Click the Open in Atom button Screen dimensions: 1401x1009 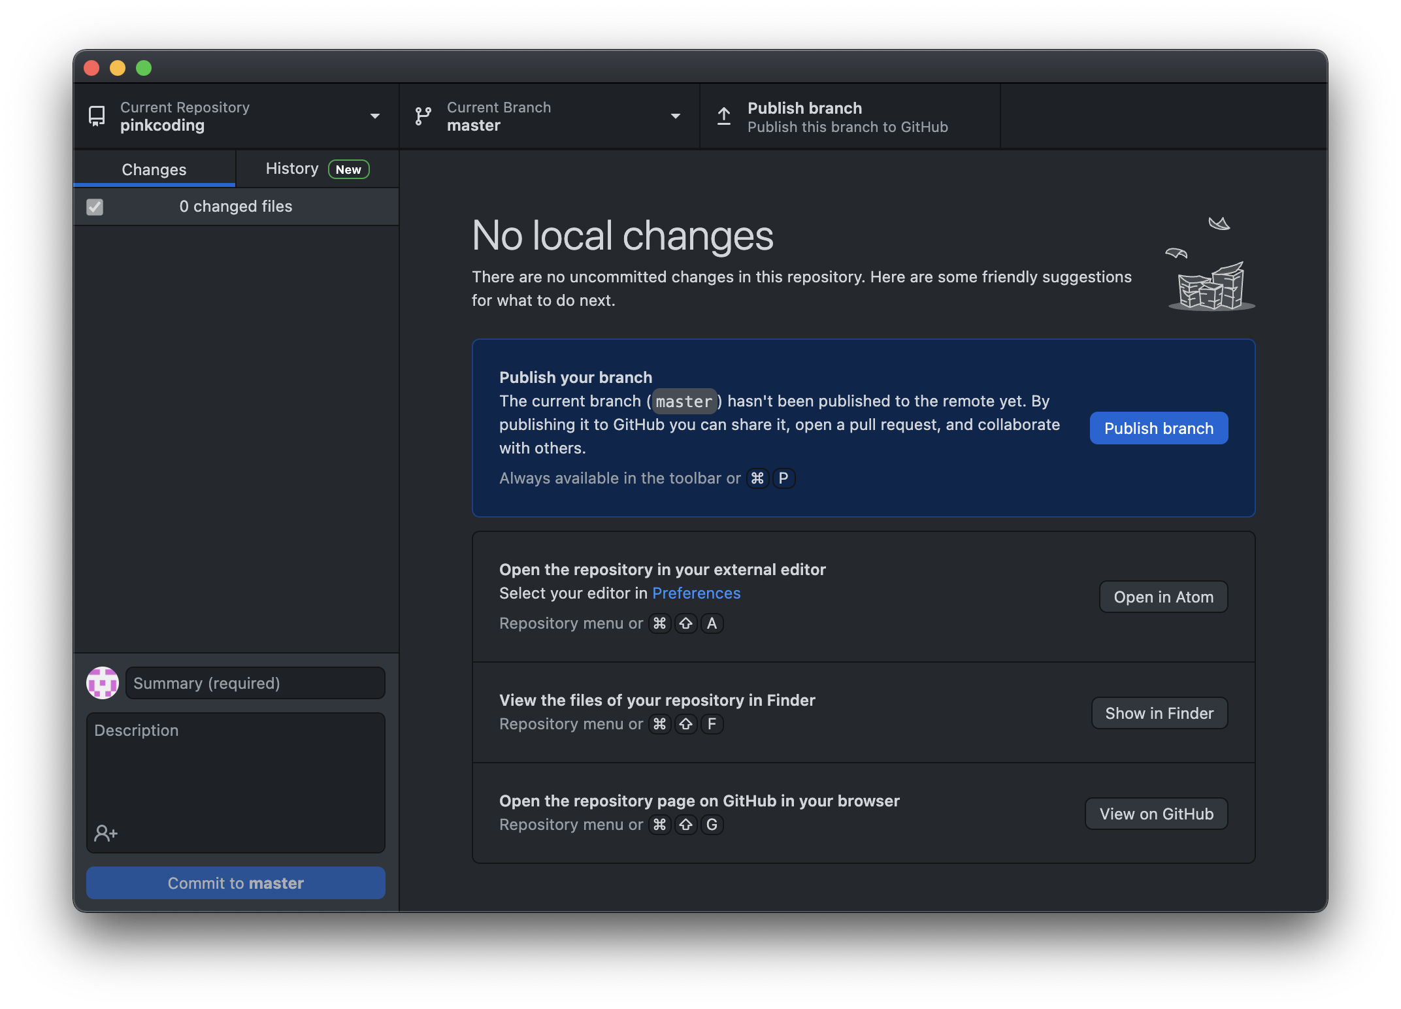pyautogui.click(x=1163, y=597)
